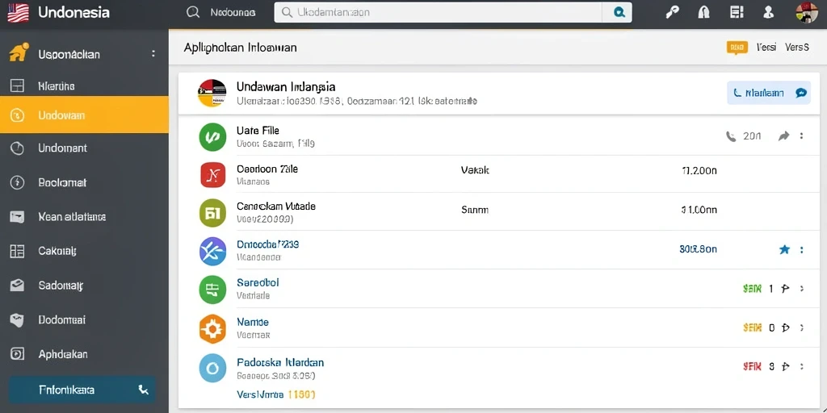This screenshot has height=413, width=827.
Task: Click the square icon next to Aphdakan
Action: [x=18, y=354]
